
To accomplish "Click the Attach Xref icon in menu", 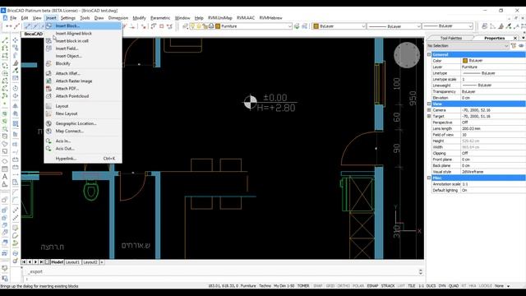I will click(x=48, y=73).
